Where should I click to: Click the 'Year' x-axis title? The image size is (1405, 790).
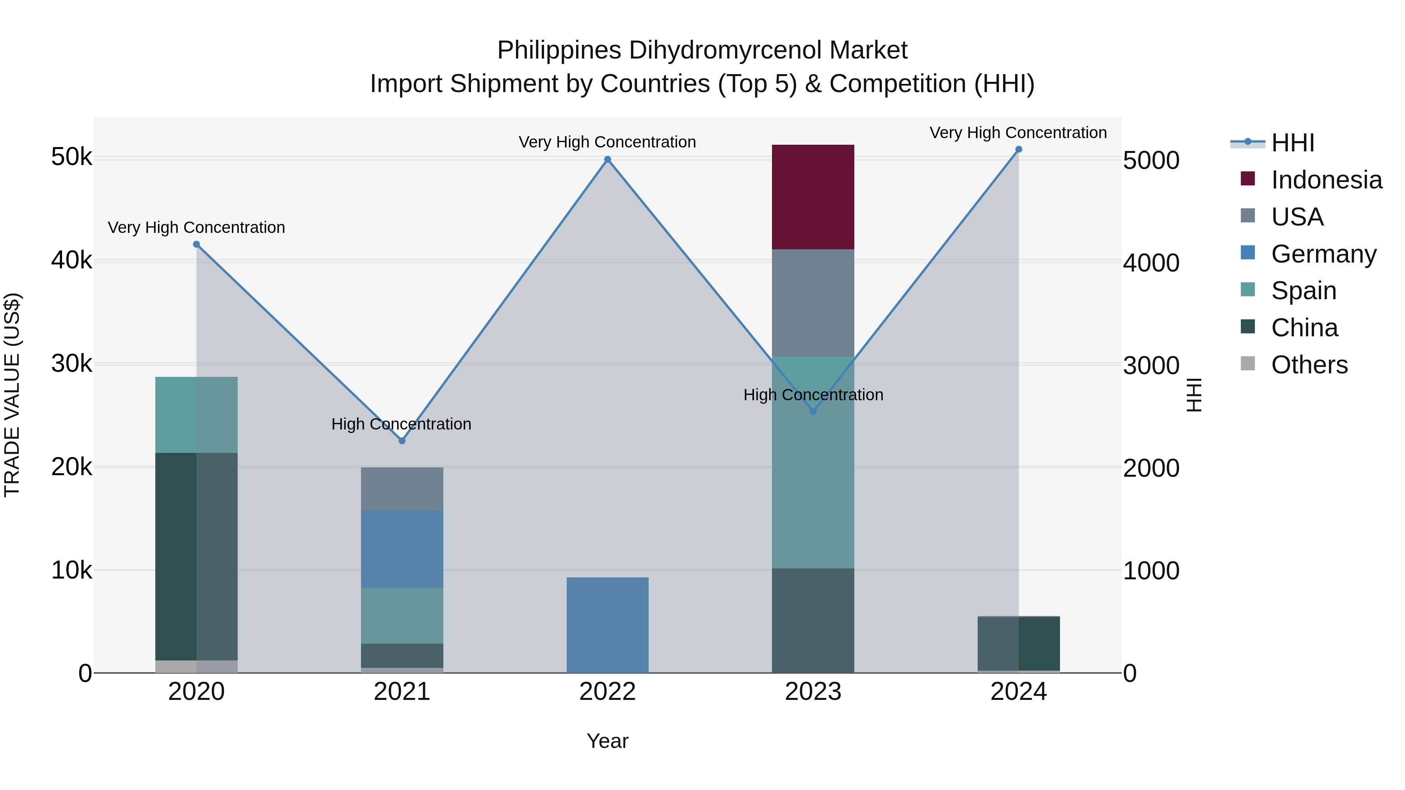608,741
